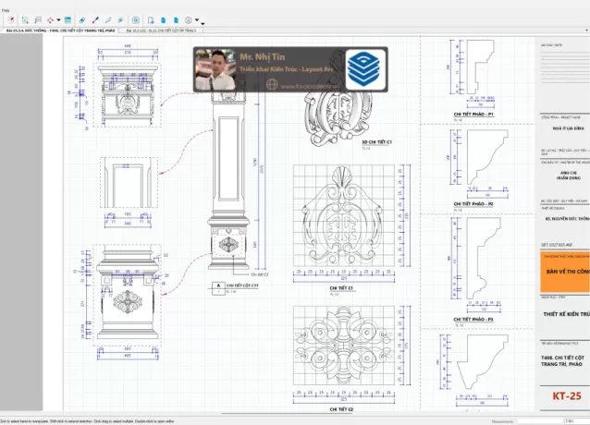This screenshot has width=590, height=425.
Task: Select the 'CHI TIẾT C1' title text
Action: tap(341, 288)
